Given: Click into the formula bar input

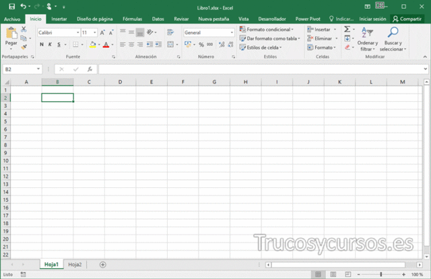Looking at the screenshot, I should [261, 69].
